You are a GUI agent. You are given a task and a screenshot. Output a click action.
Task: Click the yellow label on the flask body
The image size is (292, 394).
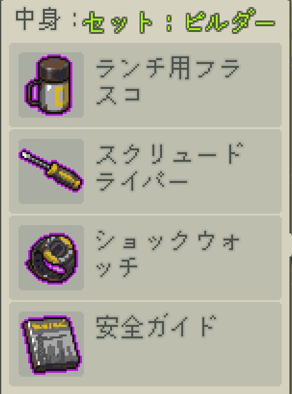point(61,97)
